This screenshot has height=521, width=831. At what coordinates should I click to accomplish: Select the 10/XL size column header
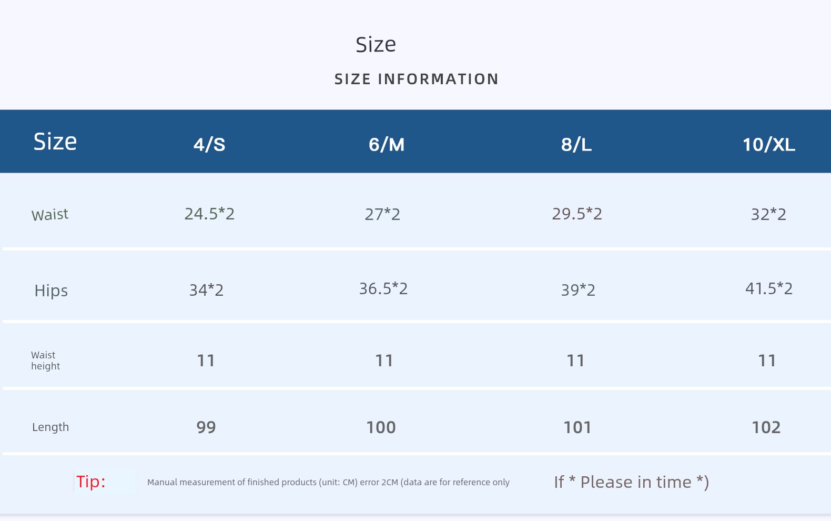768,144
